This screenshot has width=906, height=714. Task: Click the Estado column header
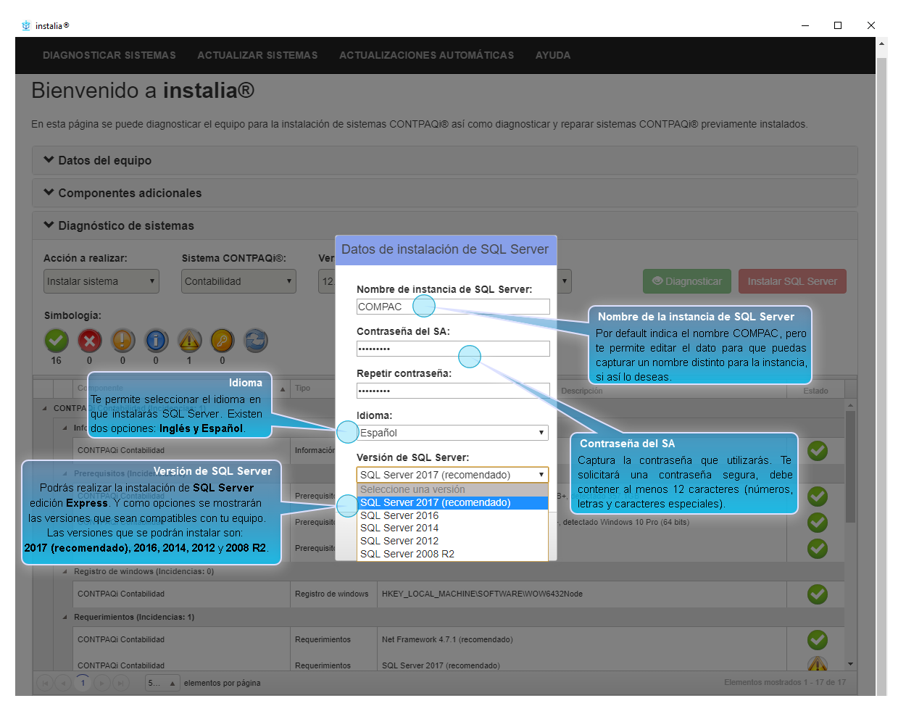(x=815, y=391)
